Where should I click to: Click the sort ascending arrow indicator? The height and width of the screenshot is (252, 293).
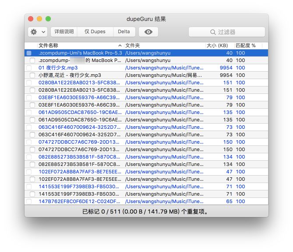click(x=120, y=45)
